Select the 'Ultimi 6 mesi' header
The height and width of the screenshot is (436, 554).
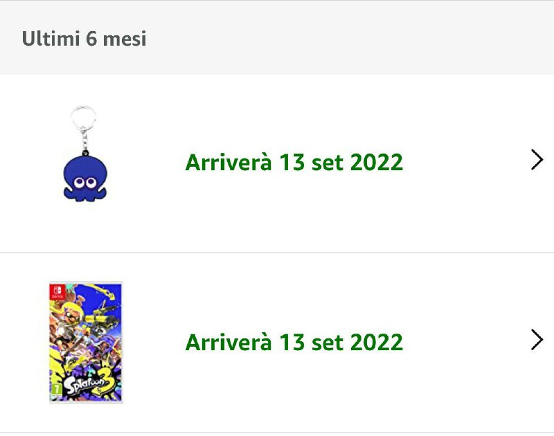pyautogui.click(x=84, y=39)
